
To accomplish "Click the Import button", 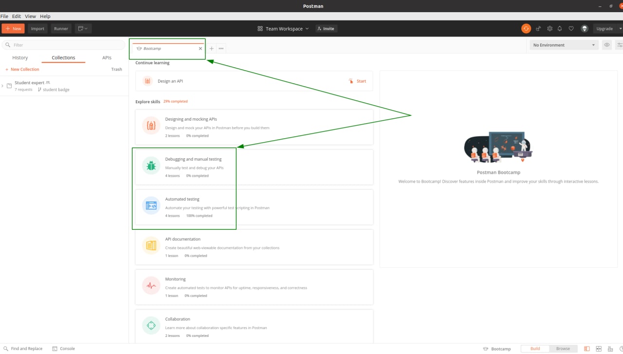I will (x=37, y=29).
